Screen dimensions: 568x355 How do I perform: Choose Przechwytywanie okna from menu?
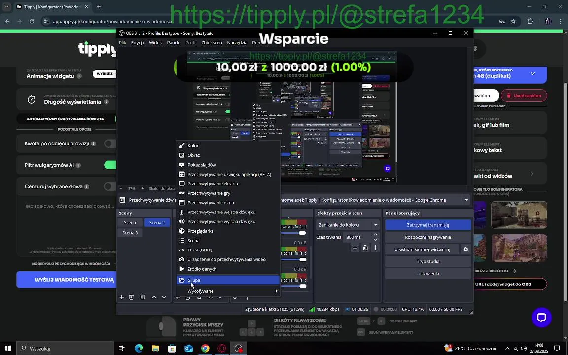228,203
